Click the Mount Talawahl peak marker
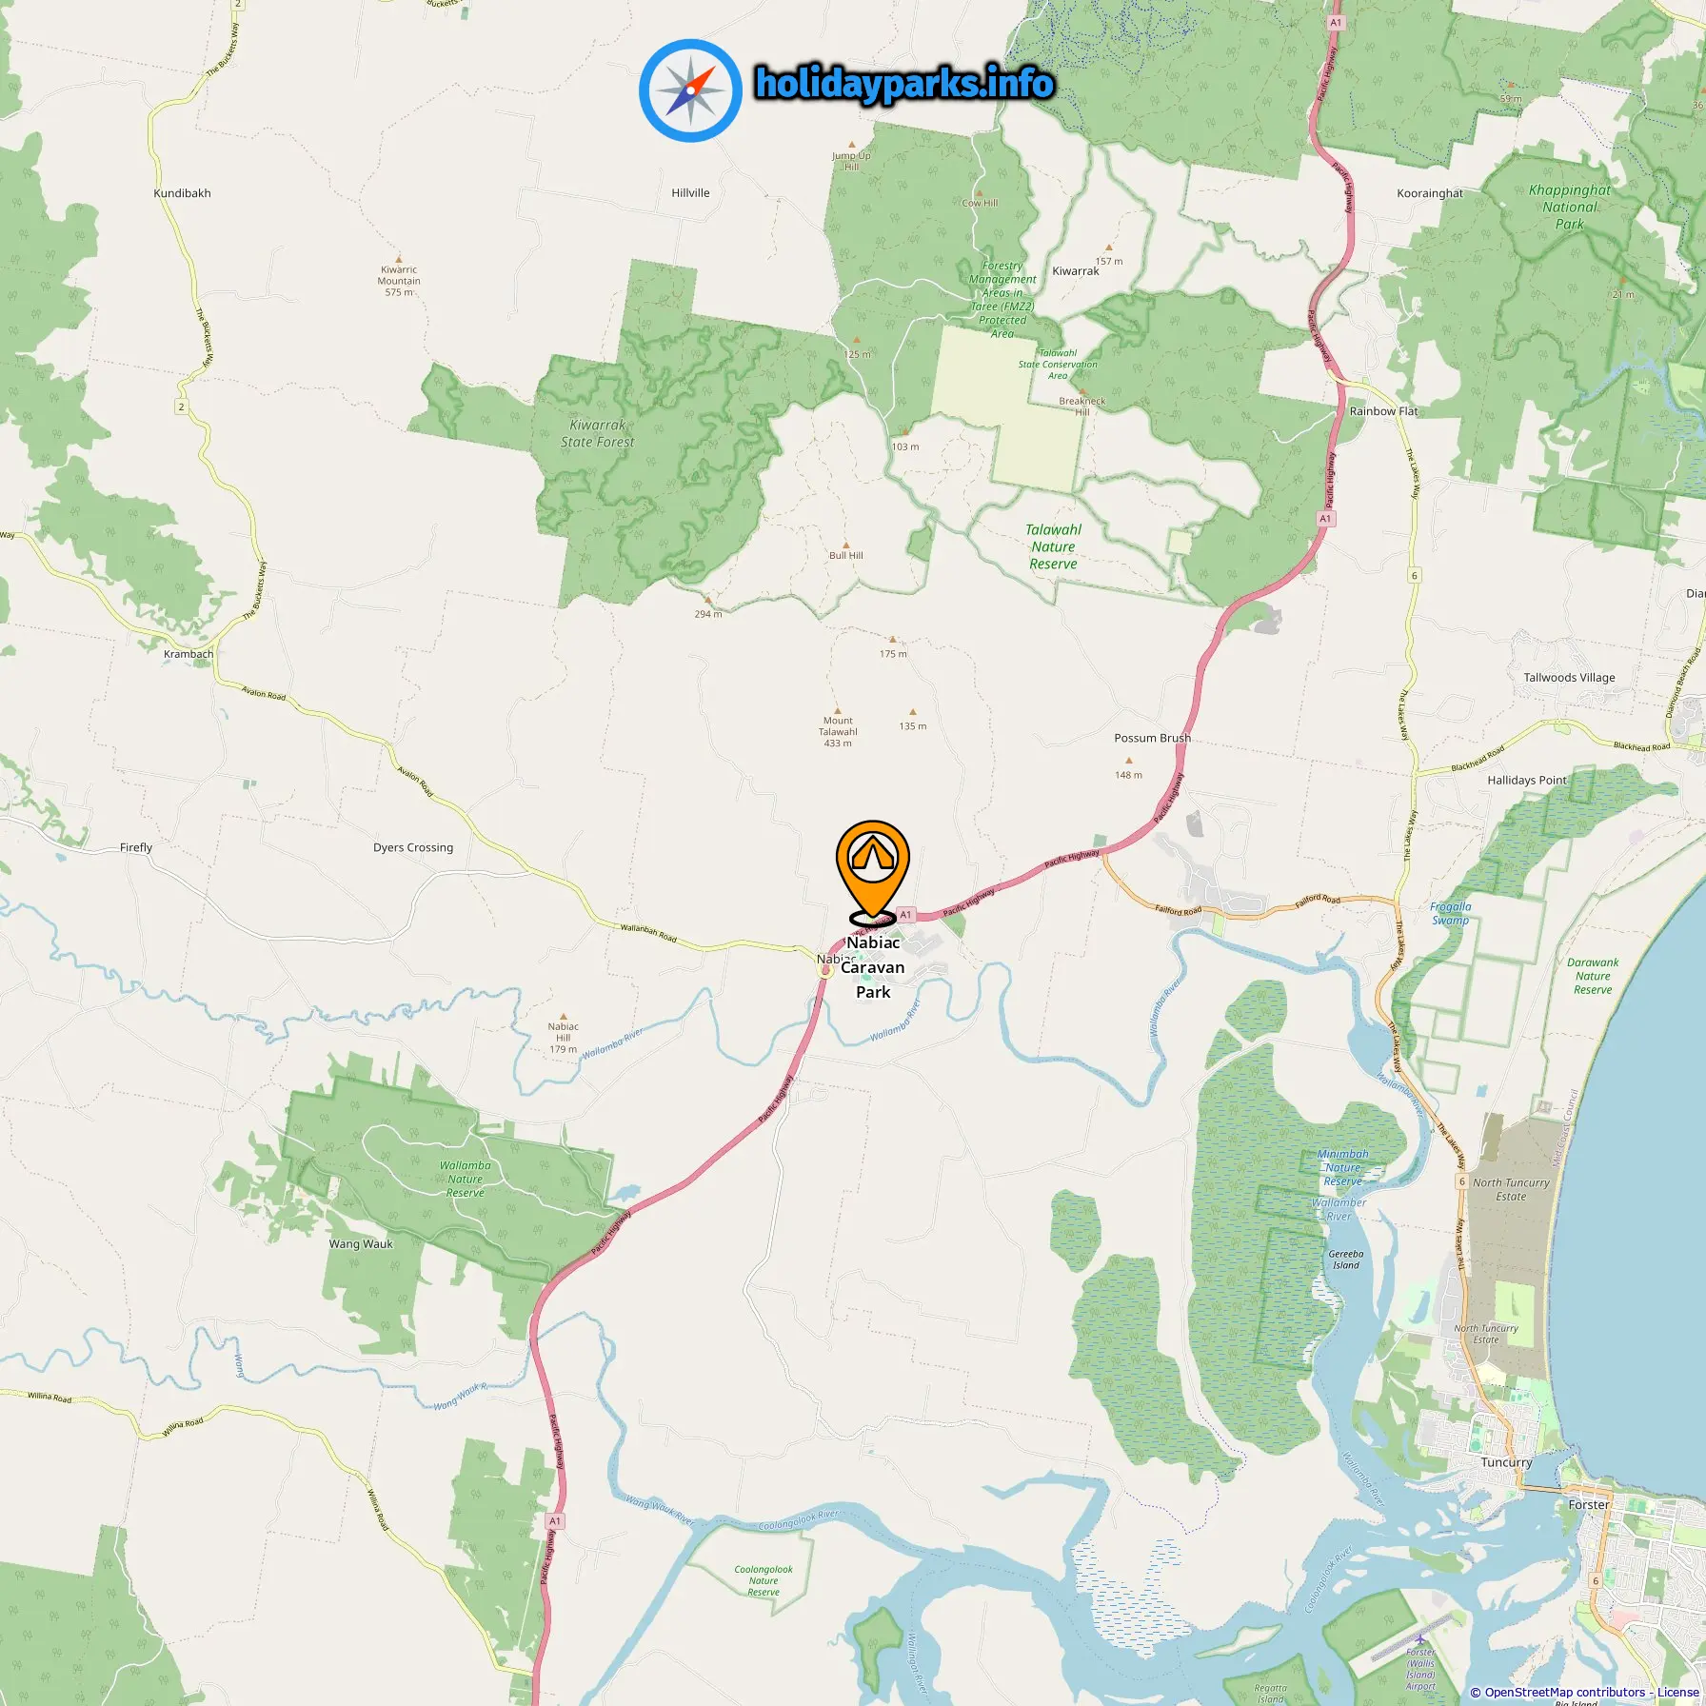The height and width of the screenshot is (1706, 1706). pyautogui.click(x=838, y=709)
